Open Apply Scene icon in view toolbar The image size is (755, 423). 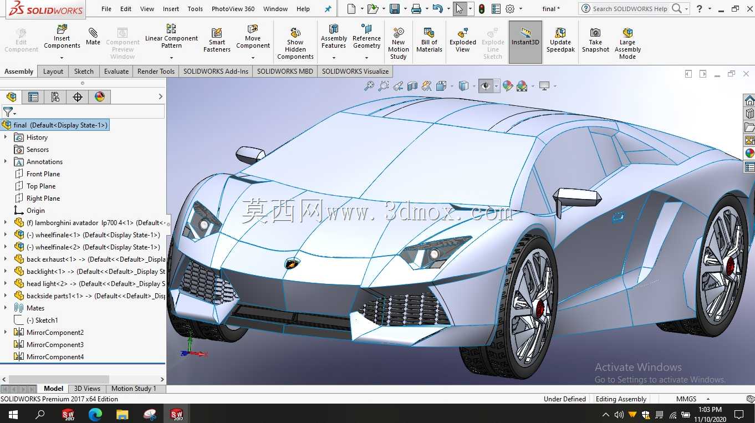tap(522, 86)
